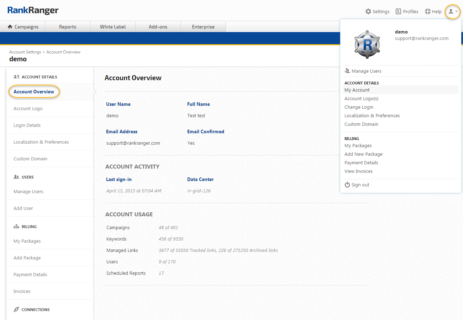Click Manage Users icon in dropdown

point(347,71)
